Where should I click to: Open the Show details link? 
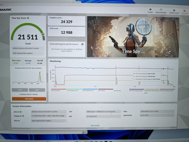coord(95,125)
